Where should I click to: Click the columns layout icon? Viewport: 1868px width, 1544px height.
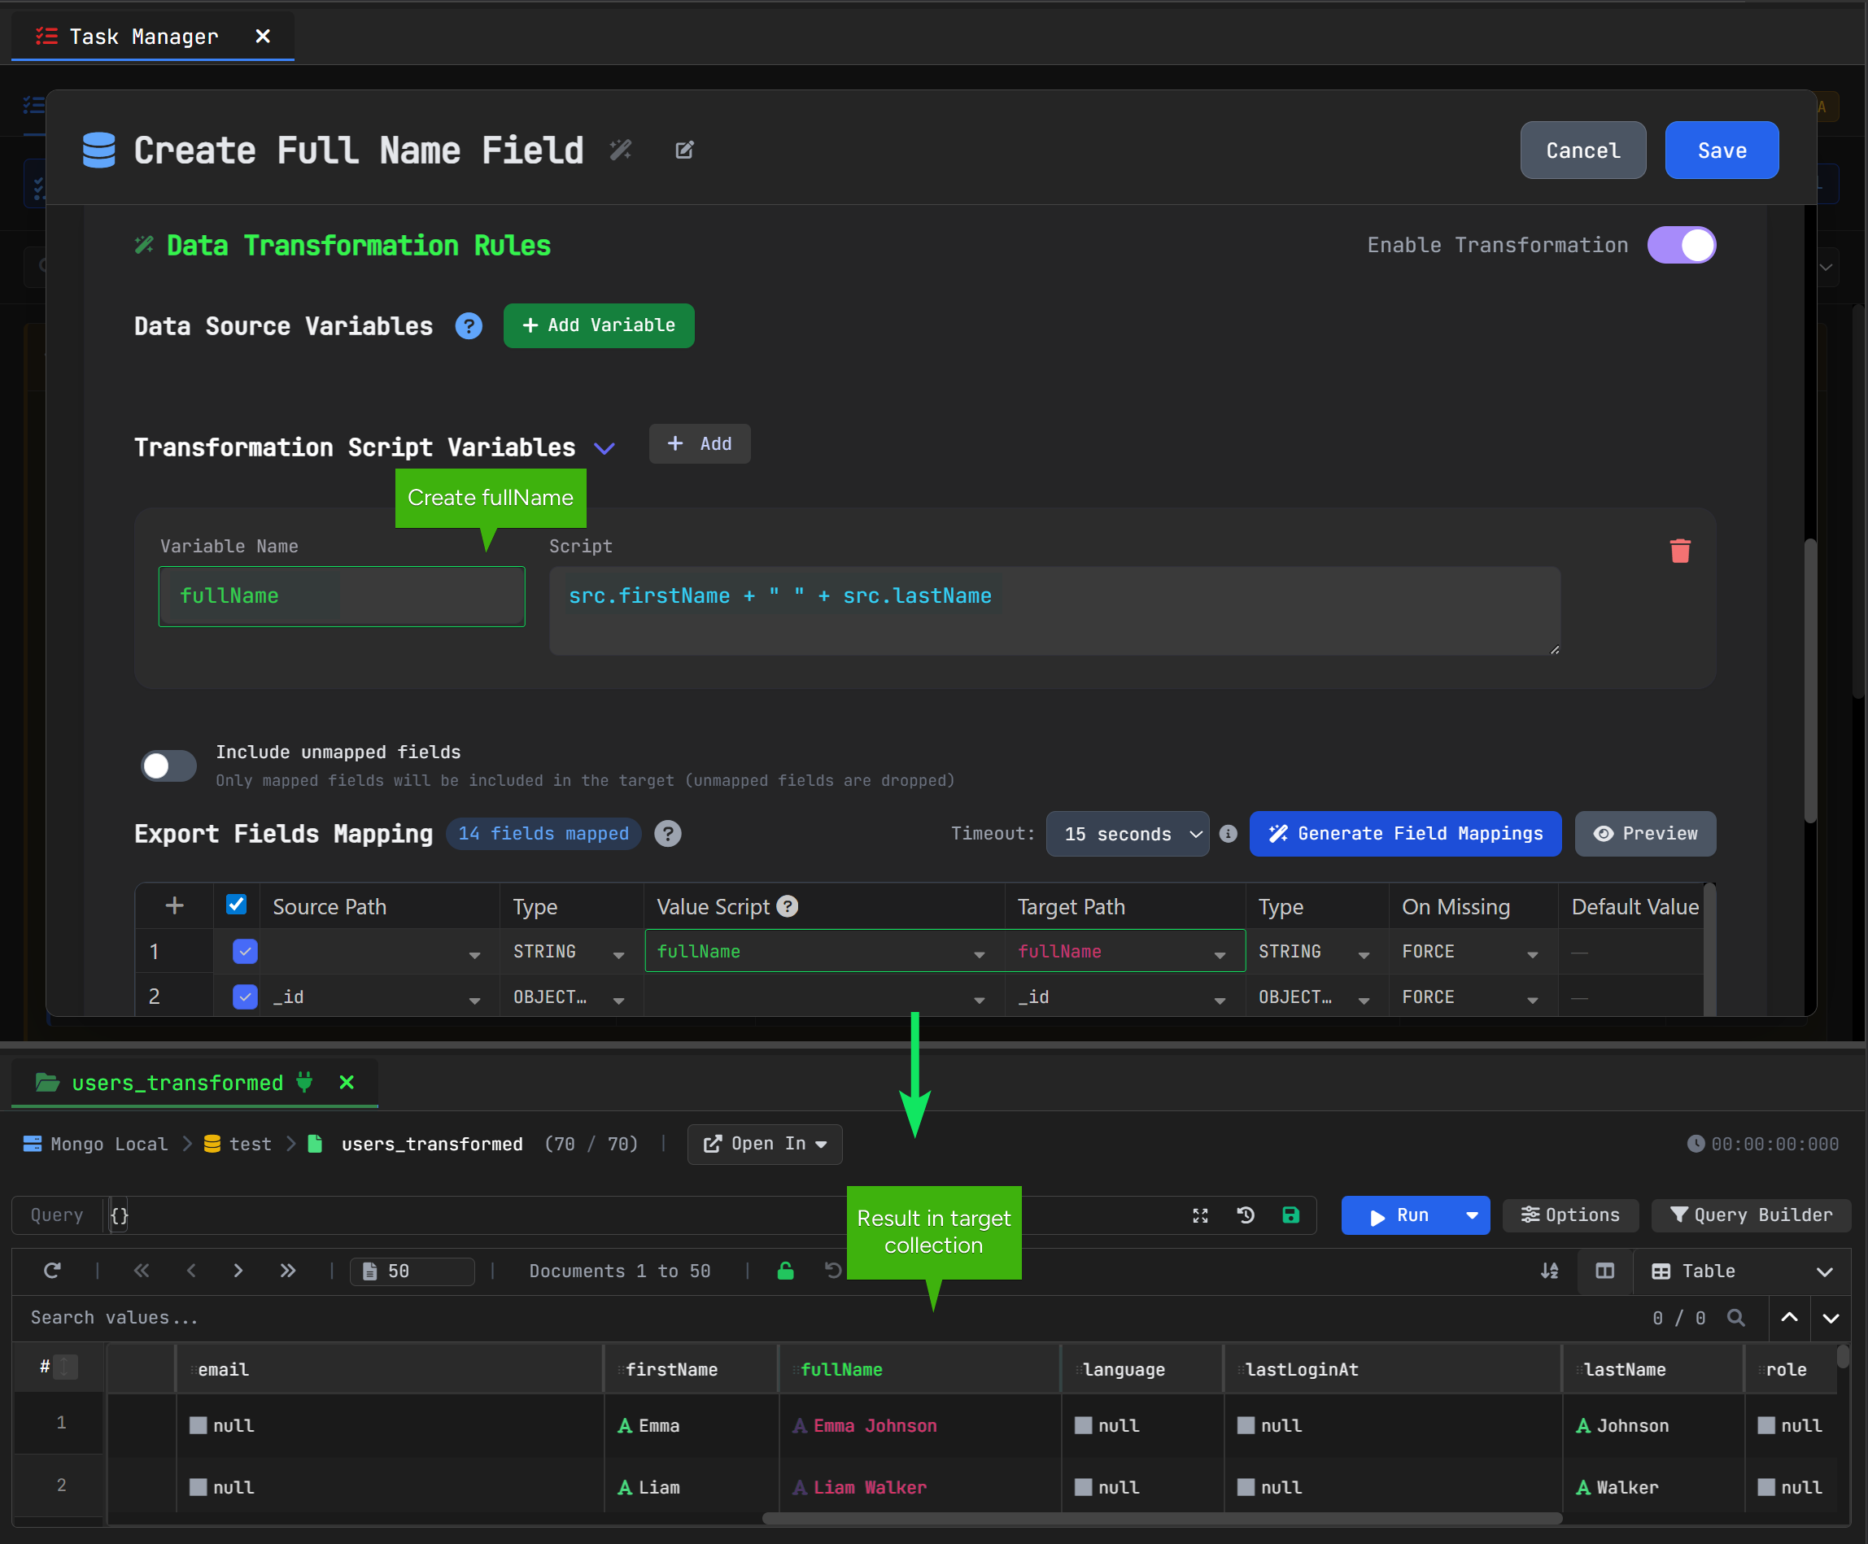(x=1604, y=1271)
